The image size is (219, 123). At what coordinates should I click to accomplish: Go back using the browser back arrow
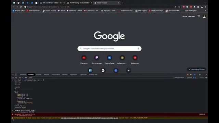tap(13, 7)
